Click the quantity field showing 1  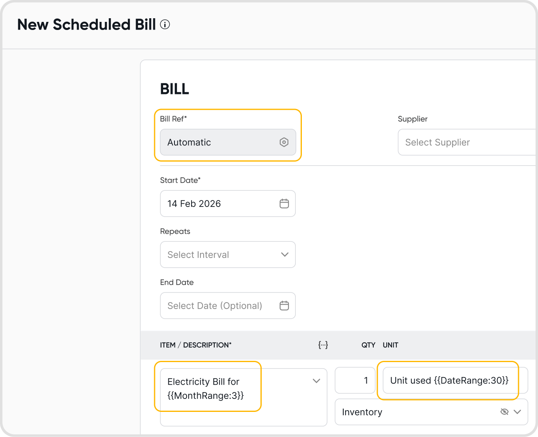(x=355, y=381)
